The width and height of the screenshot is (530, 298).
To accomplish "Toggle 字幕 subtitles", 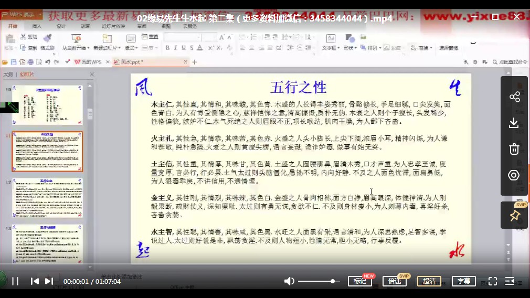I will (x=464, y=281).
